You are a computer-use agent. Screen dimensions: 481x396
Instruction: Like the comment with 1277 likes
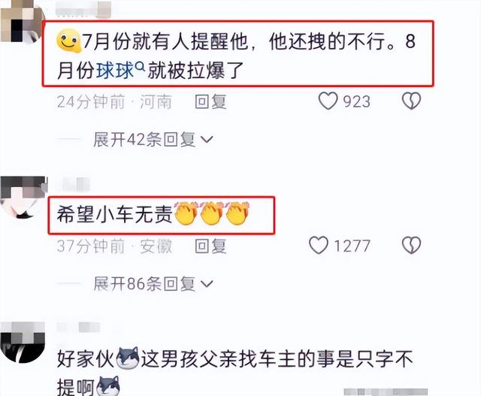pos(319,245)
